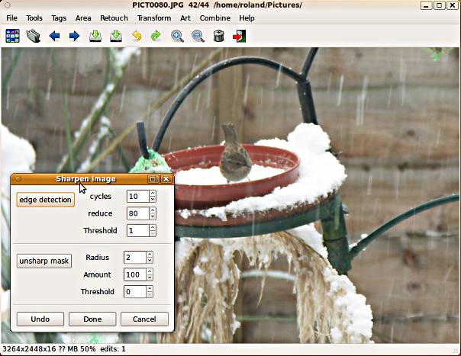The width and height of the screenshot is (461, 356).
Task: Click the unsharp mask button
Action: [x=44, y=261]
